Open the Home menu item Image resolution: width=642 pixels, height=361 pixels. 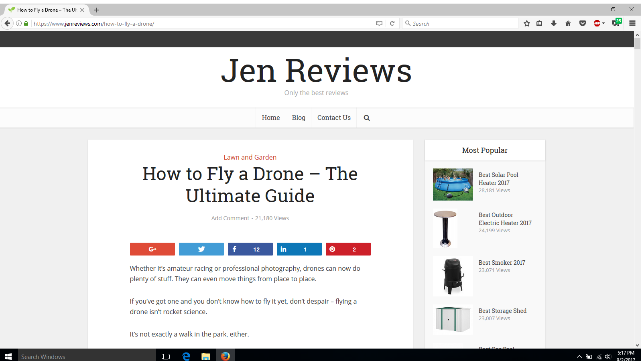(x=271, y=118)
